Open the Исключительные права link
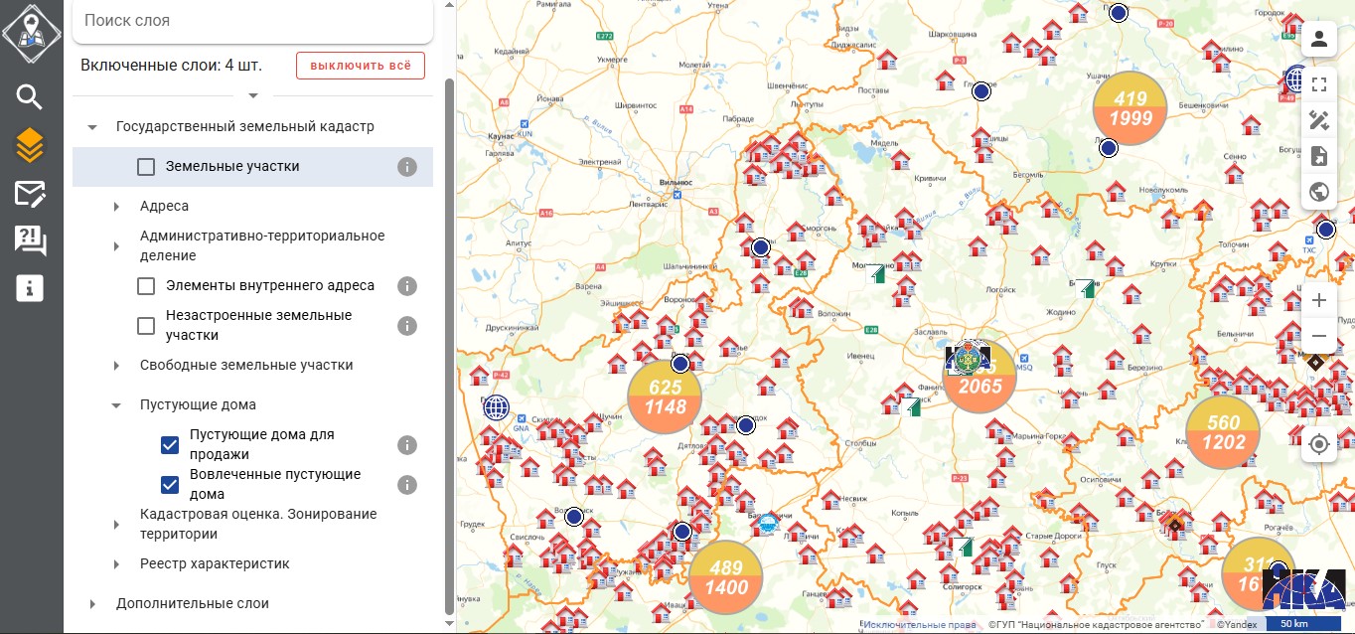The width and height of the screenshot is (1355, 634). click(919, 625)
